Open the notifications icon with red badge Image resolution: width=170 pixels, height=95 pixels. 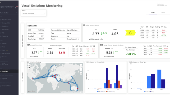point(16,7)
